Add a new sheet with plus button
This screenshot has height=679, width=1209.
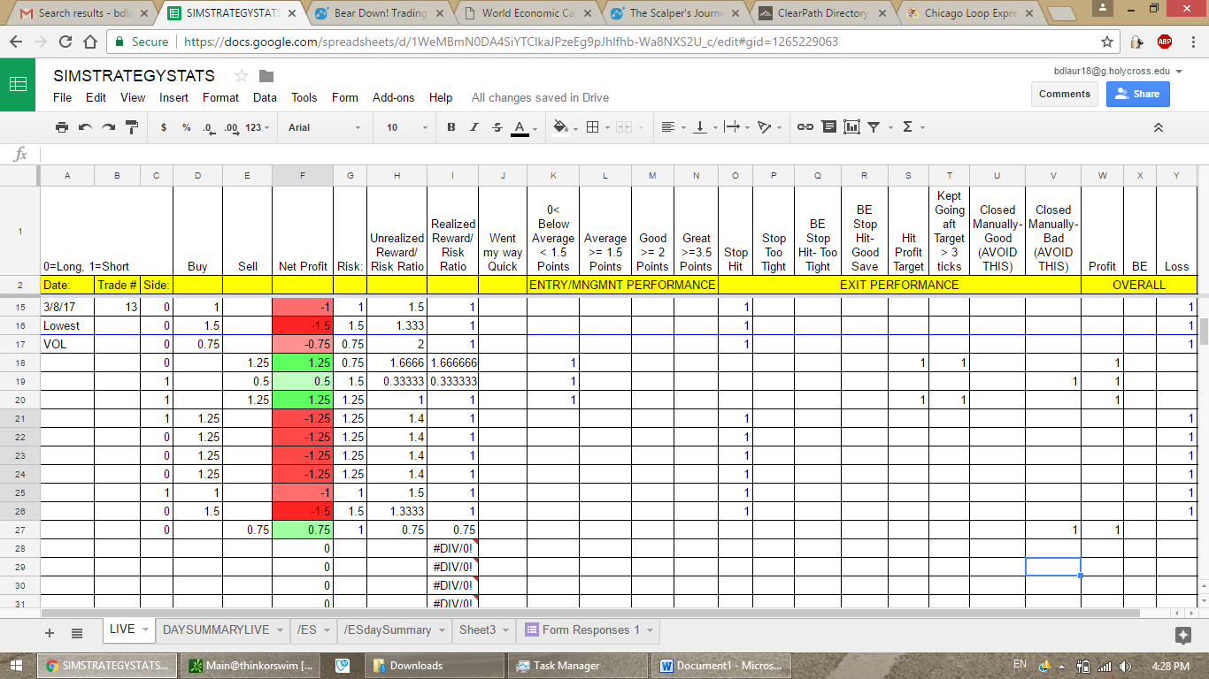point(50,632)
